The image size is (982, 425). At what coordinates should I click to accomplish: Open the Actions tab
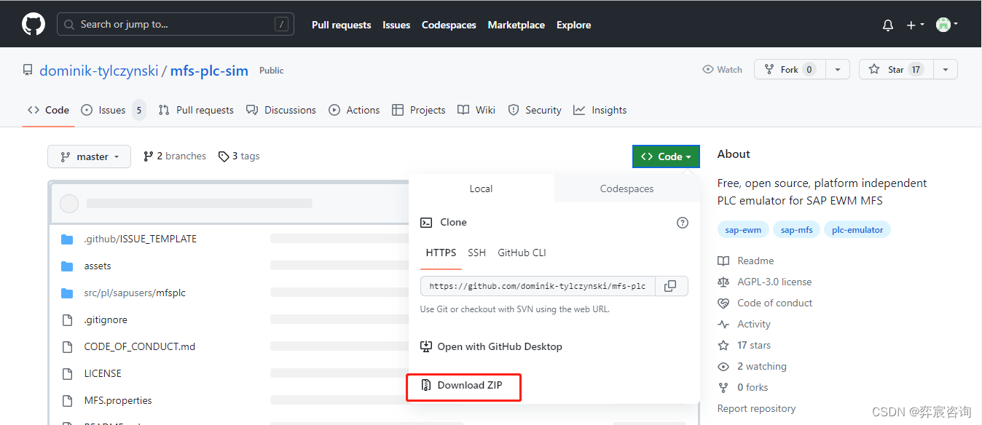[354, 110]
